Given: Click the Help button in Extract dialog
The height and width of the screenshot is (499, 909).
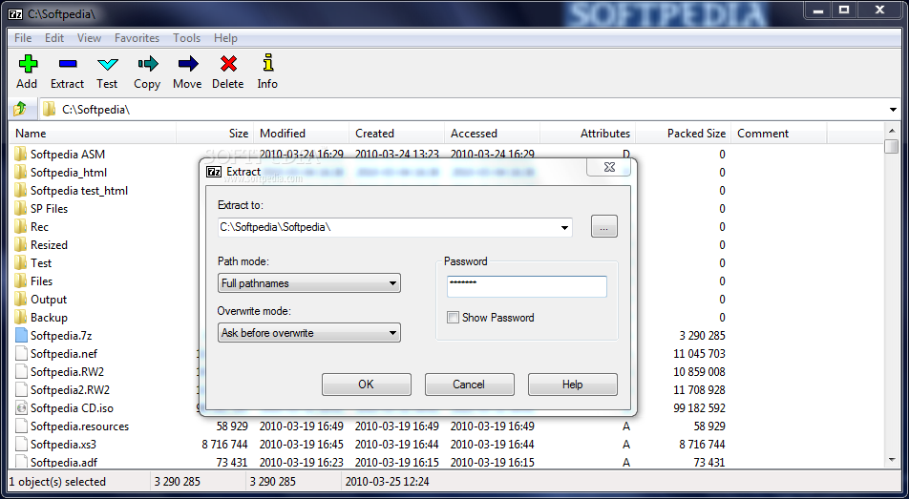Looking at the screenshot, I should click(x=572, y=385).
